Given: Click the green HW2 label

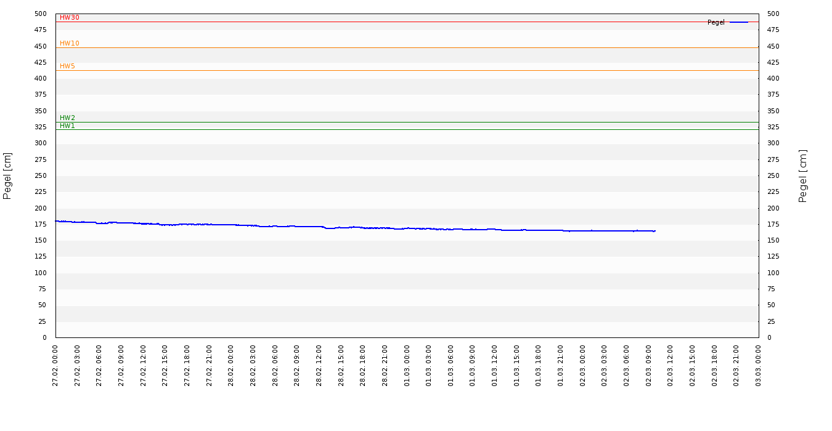Looking at the screenshot, I should [67, 118].
